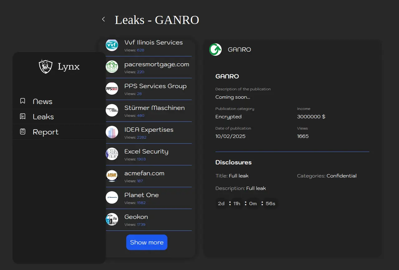Click the Report checklist icon

click(x=22, y=132)
